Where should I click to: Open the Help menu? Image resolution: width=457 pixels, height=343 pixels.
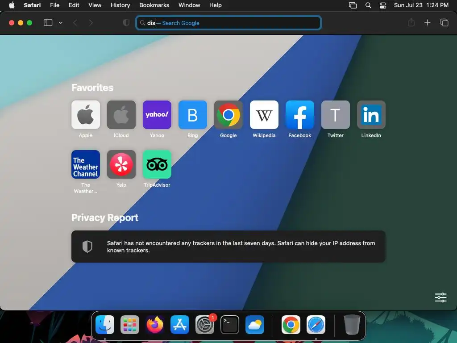[216, 5]
